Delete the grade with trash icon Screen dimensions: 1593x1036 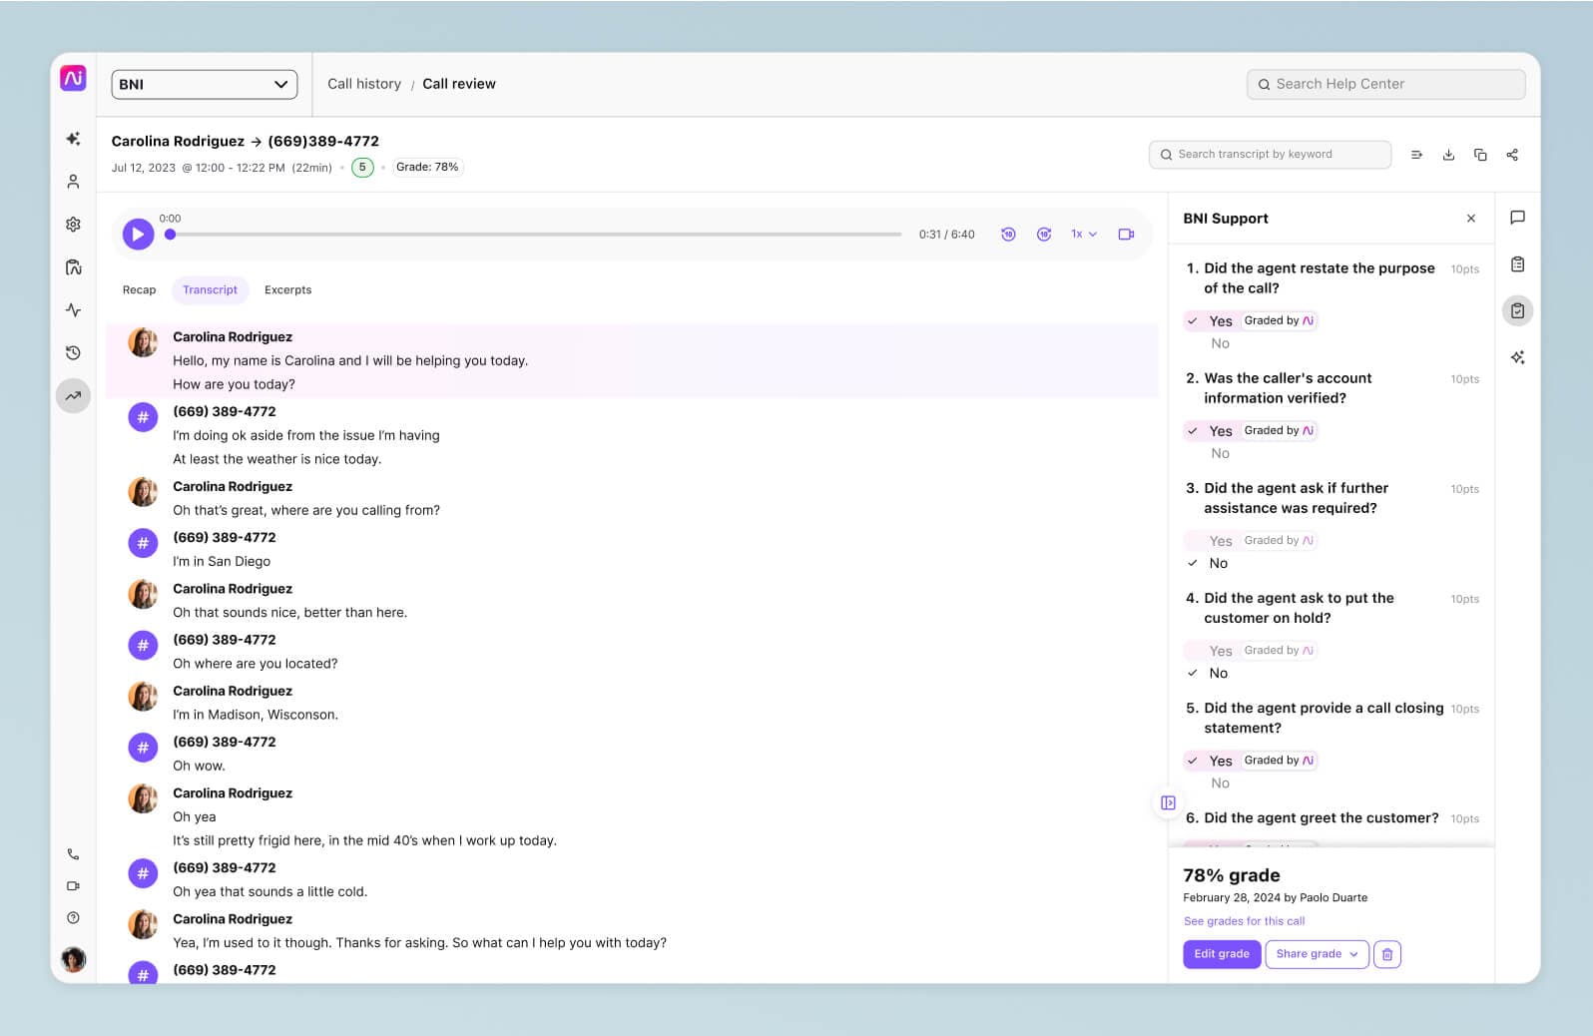pyautogui.click(x=1387, y=954)
